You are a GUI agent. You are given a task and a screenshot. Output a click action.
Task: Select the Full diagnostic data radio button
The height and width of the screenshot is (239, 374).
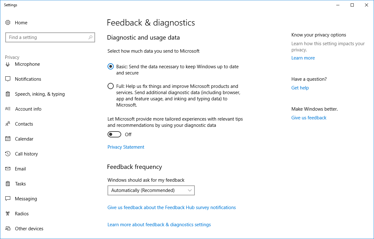[111, 86]
